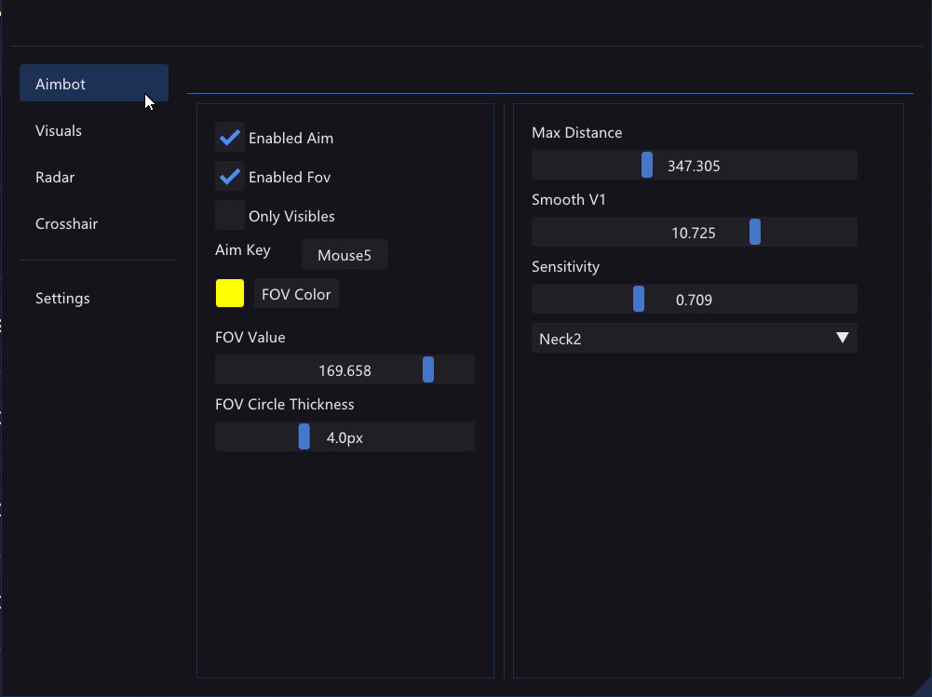Click the "FOV Circle Thickness" label
Viewport: 932px width, 697px height.
[x=285, y=404]
